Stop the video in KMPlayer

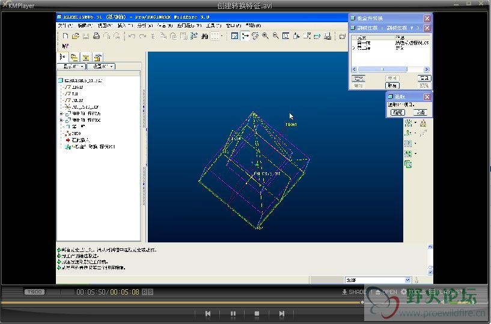click(257, 313)
